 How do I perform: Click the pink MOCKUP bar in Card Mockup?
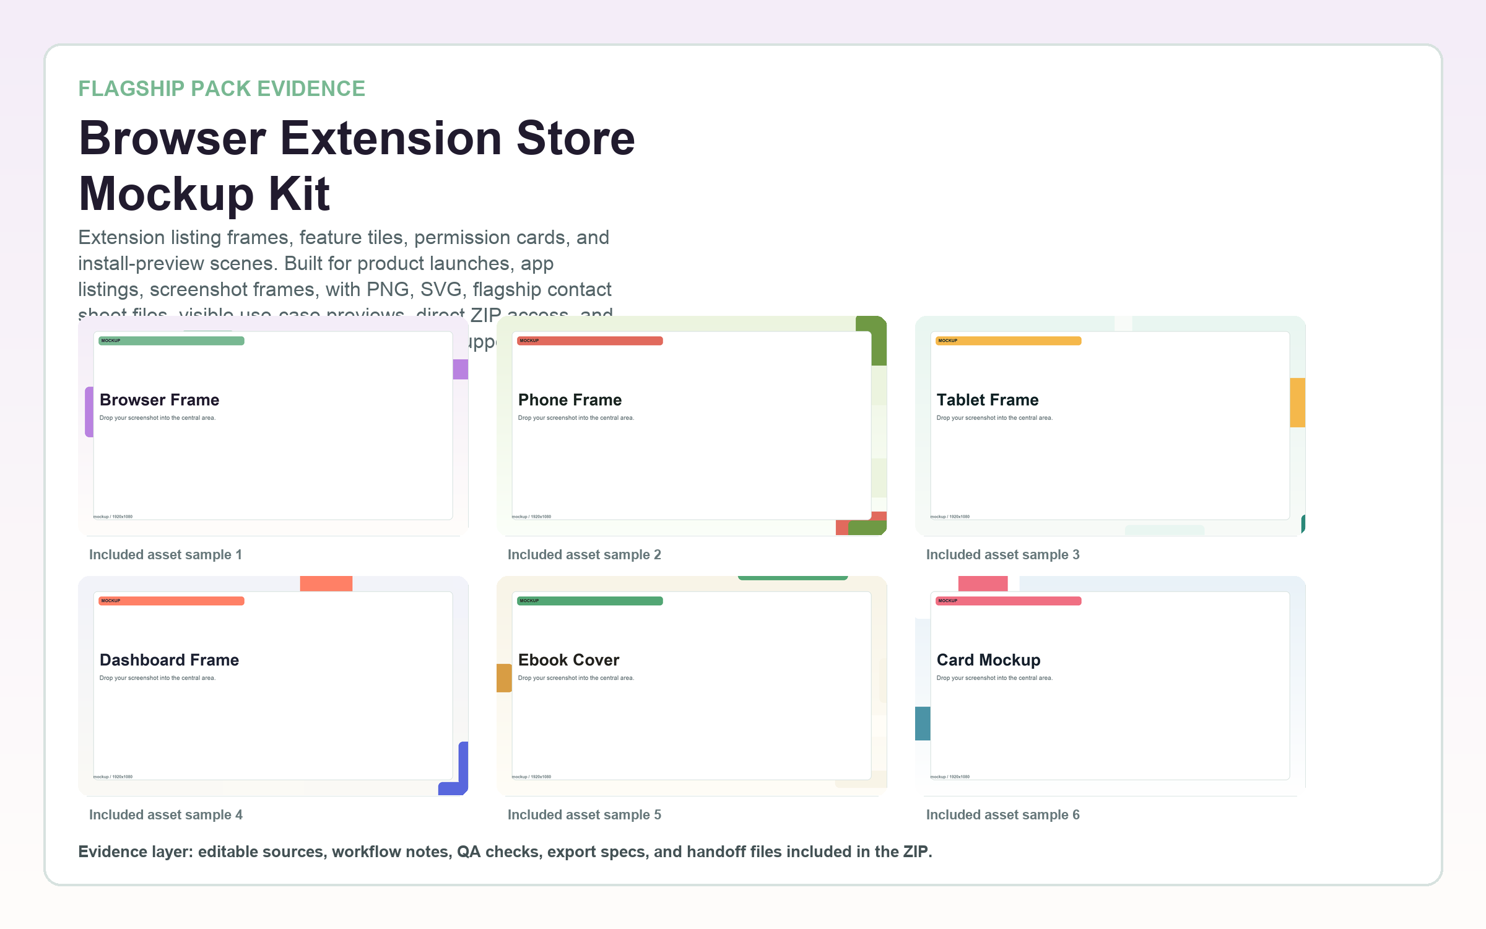(x=1009, y=601)
